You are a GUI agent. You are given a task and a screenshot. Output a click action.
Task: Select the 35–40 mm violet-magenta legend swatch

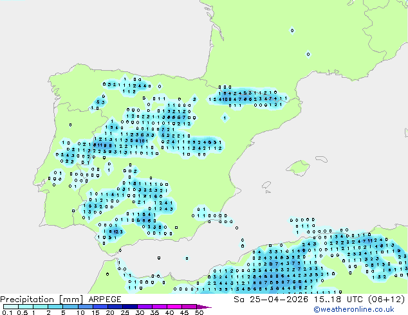(x=159, y=307)
